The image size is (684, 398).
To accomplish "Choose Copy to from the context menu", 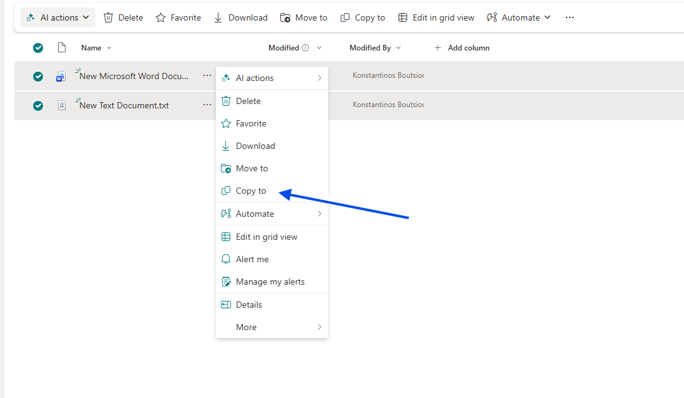I will tap(251, 191).
